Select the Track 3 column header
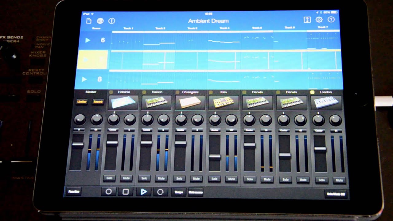Viewport: 393px width, 221px height. [192, 28]
